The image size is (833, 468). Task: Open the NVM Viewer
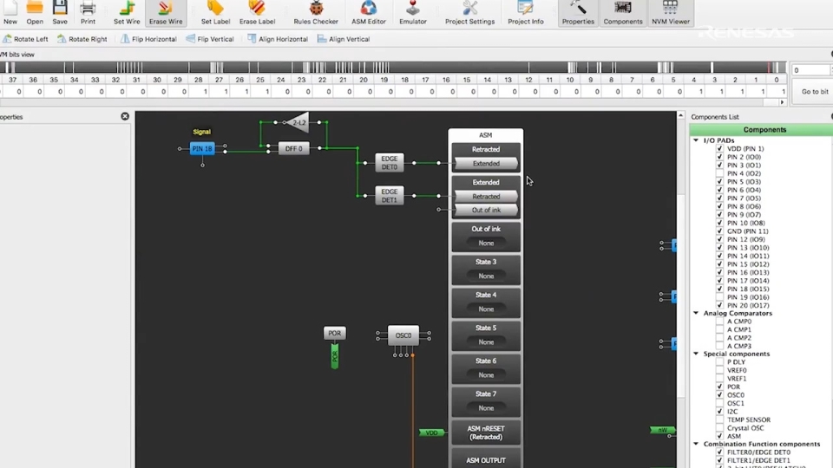tap(671, 13)
